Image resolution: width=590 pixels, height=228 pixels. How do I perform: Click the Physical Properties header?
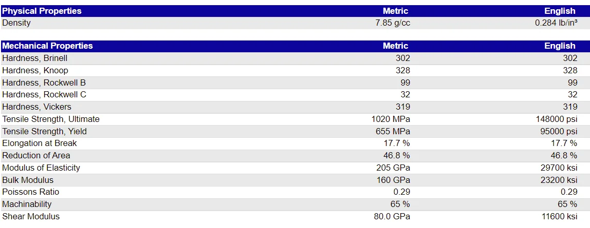(42, 11)
